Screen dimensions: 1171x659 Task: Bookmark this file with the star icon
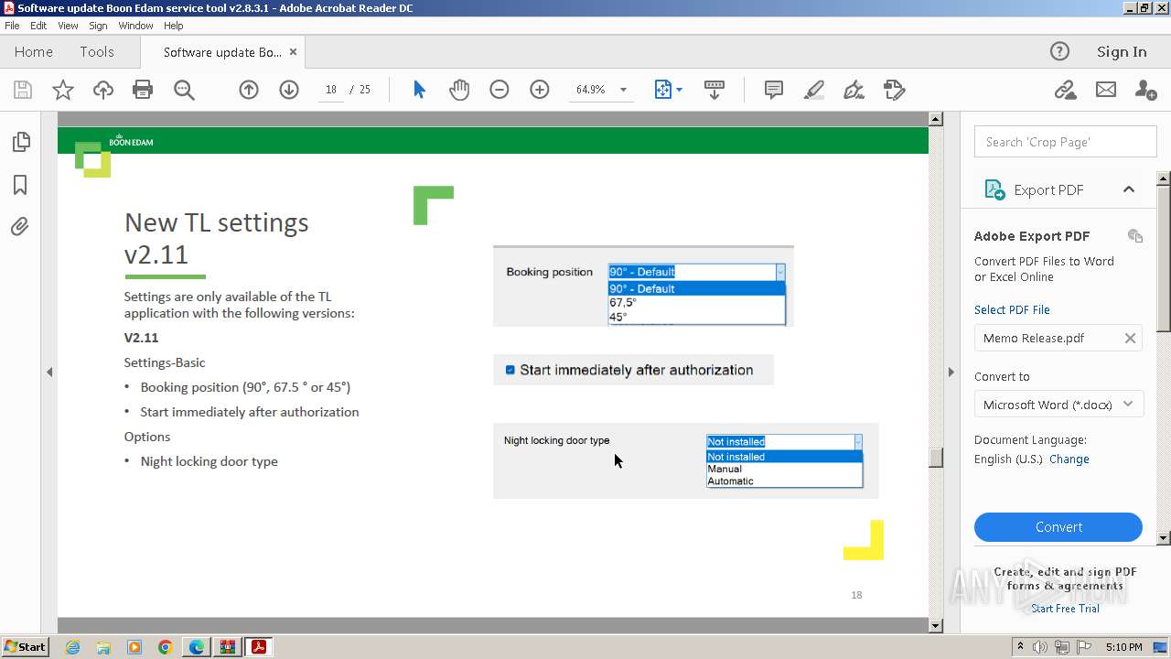click(63, 90)
